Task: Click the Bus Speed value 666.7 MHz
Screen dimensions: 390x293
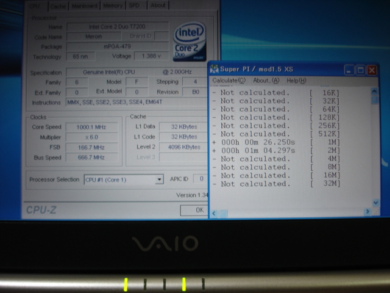Action: point(91,157)
